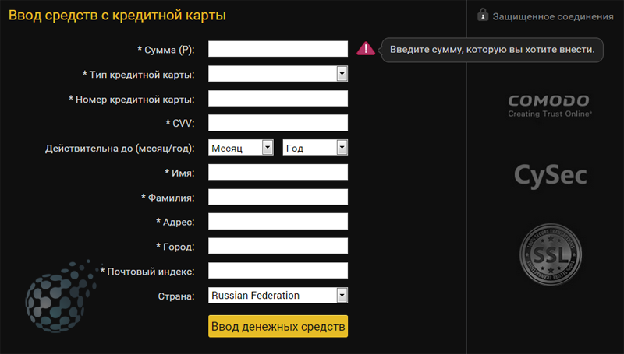Click the red warning triangle icon
The width and height of the screenshot is (624, 354).
[x=365, y=49]
